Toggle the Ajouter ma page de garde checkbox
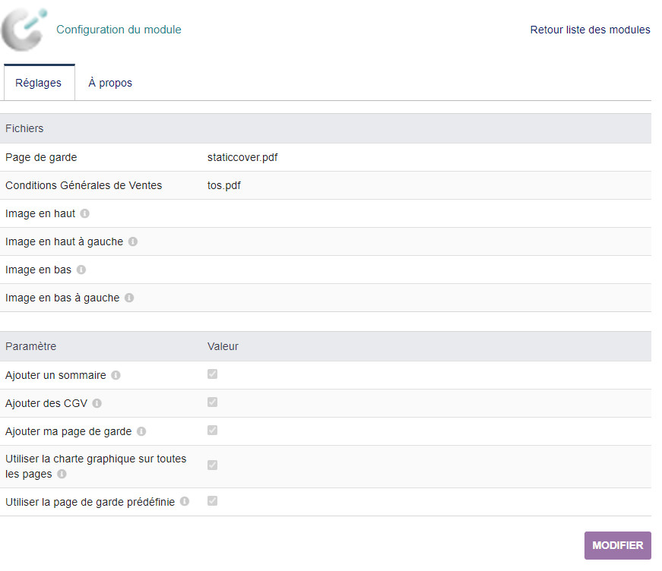The image size is (662, 571). pyautogui.click(x=213, y=431)
